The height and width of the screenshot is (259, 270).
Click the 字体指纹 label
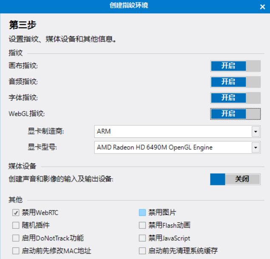point(23,98)
